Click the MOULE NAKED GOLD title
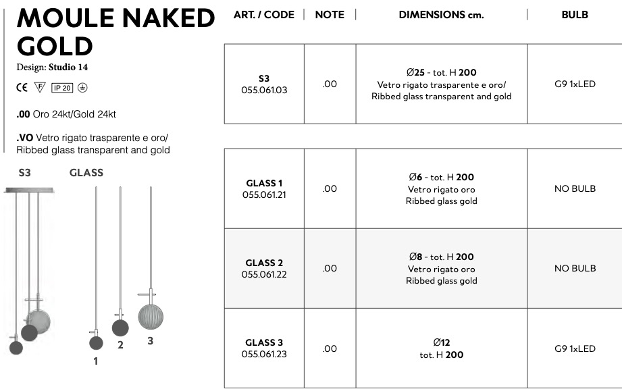This screenshot has height=389, width=622. pyautogui.click(x=115, y=32)
